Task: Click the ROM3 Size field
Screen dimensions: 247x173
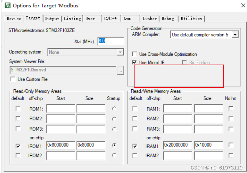Action: pyautogui.click(x=91, y=129)
